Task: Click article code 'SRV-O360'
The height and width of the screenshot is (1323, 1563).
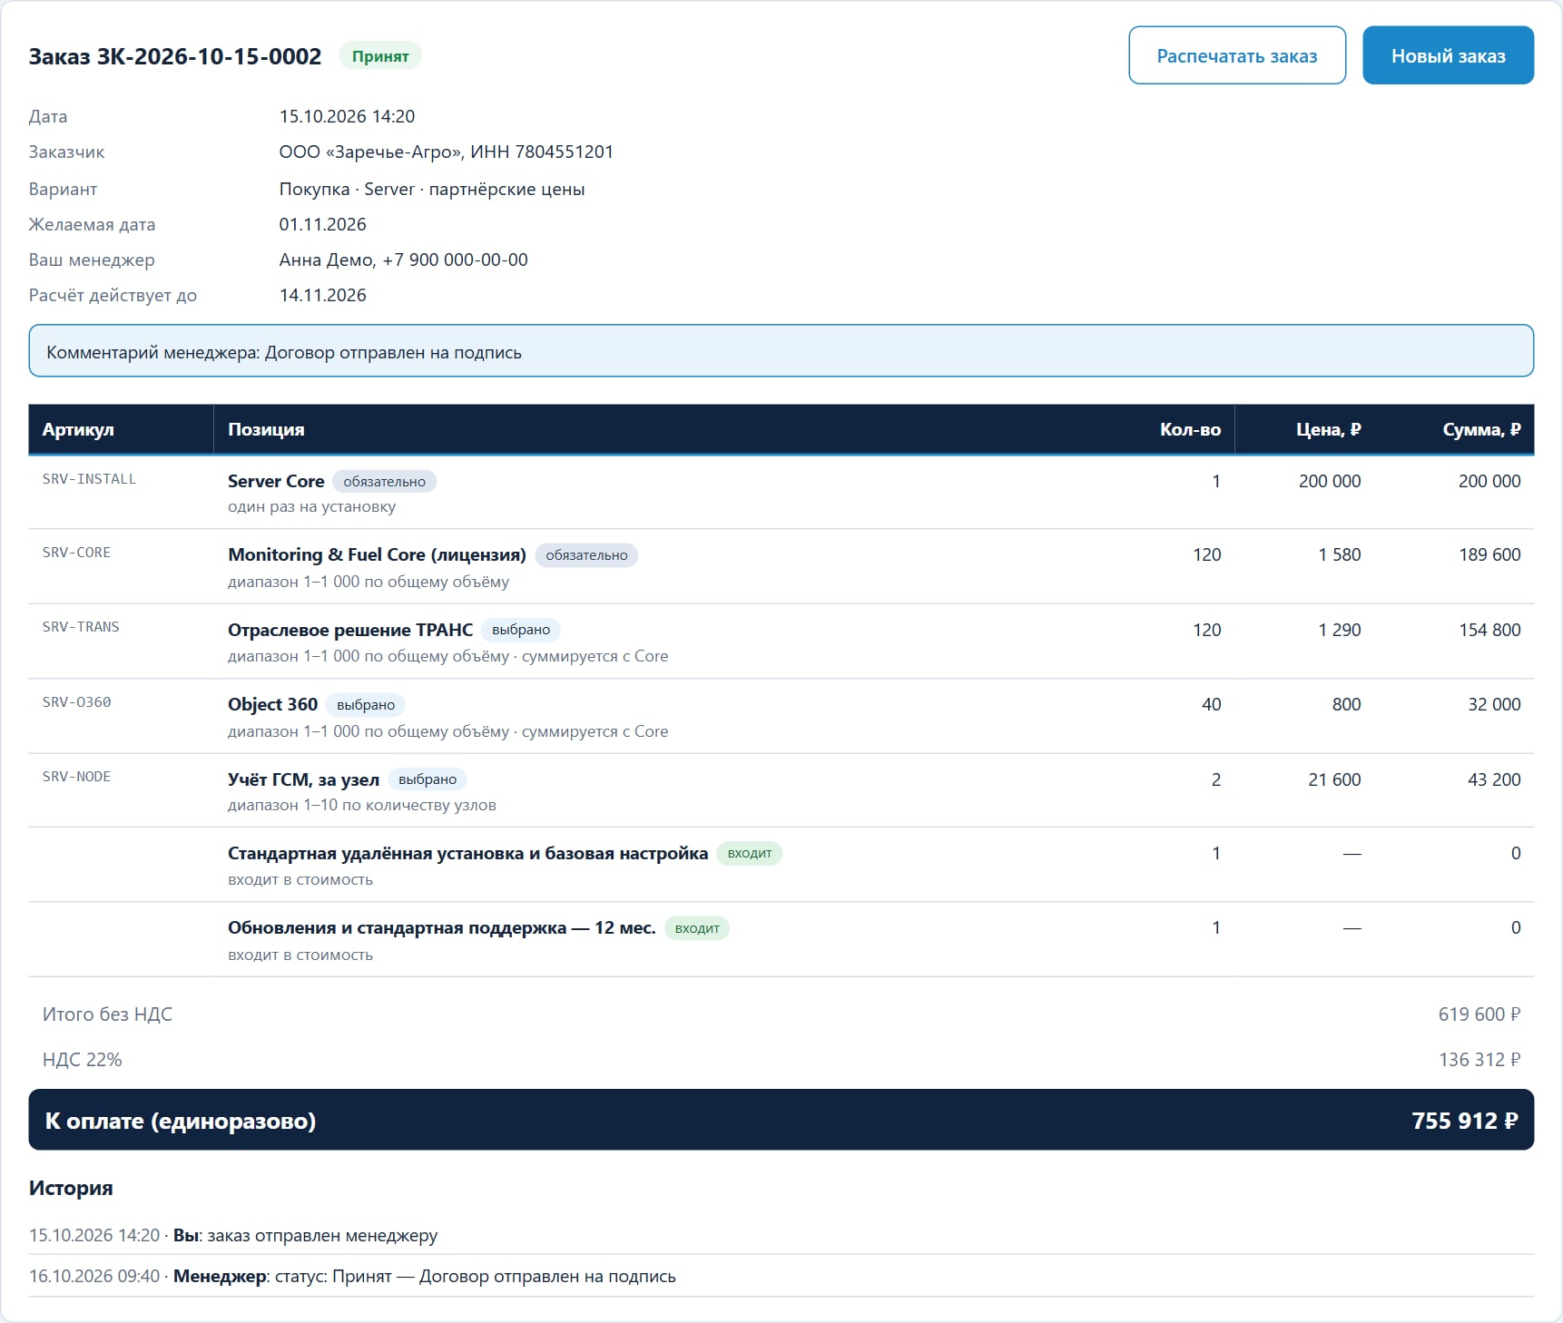Action: pyautogui.click(x=76, y=702)
